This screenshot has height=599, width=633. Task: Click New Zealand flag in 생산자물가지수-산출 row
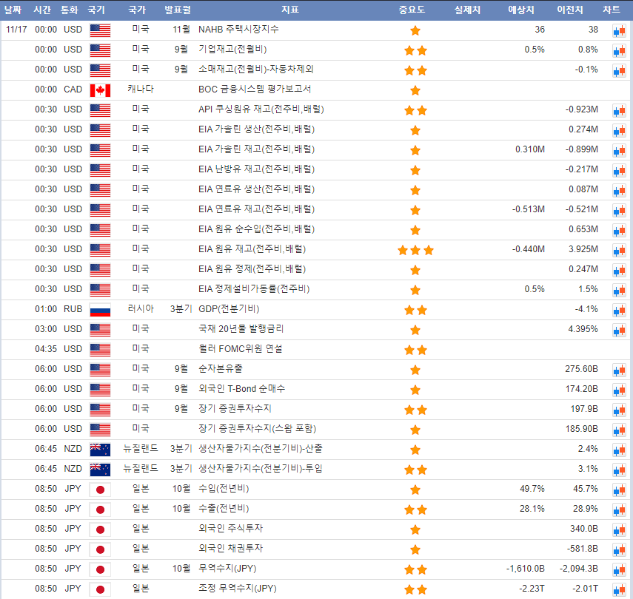(100, 449)
